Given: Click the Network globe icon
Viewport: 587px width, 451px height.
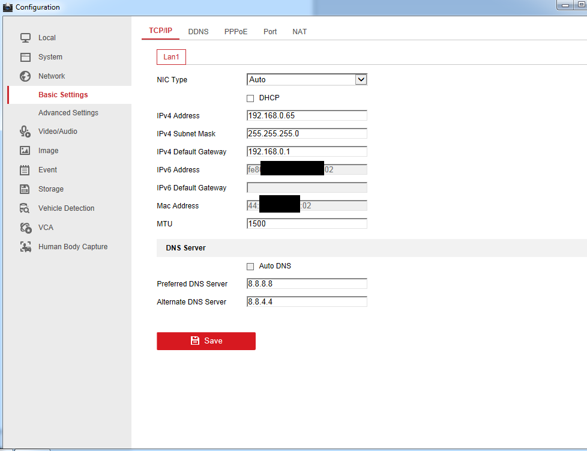Looking at the screenshot, I should (x=25, y=76).
